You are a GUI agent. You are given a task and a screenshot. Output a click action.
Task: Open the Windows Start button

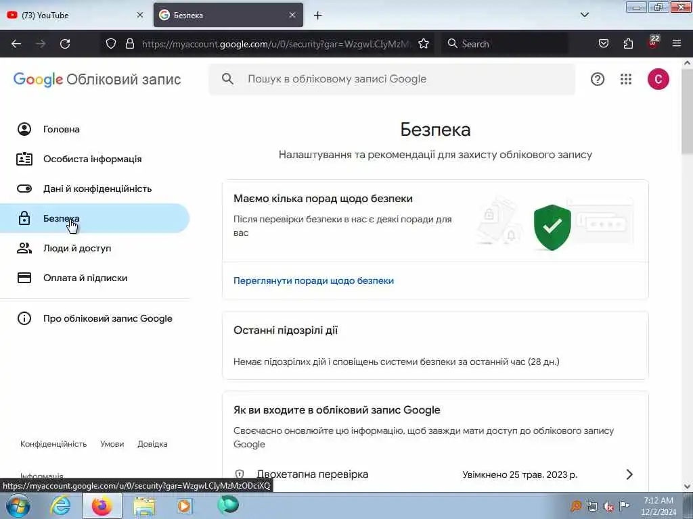[18, 505]
